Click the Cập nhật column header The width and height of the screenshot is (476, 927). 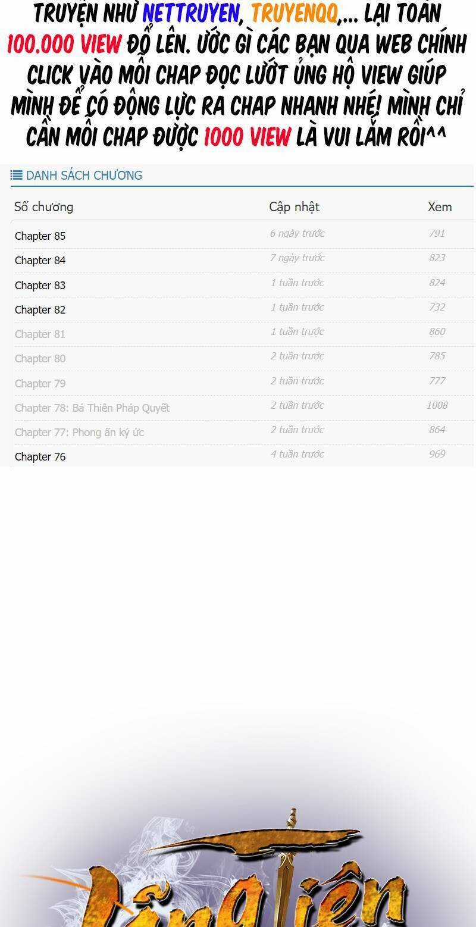coord(294,207)
